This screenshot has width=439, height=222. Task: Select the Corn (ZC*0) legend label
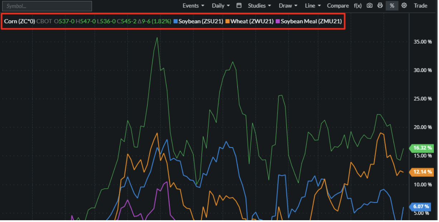[x=19, y=21]
